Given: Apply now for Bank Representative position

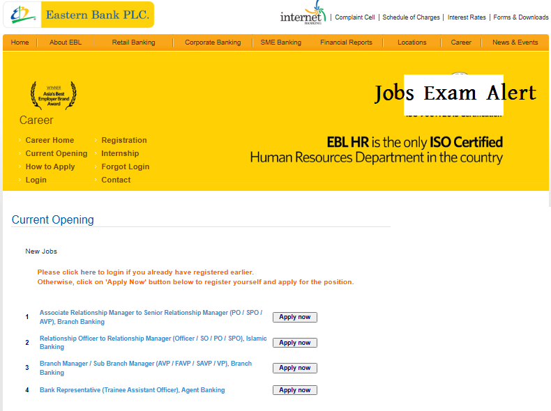Looking at the screenshot, I should [x=295, y=390].
